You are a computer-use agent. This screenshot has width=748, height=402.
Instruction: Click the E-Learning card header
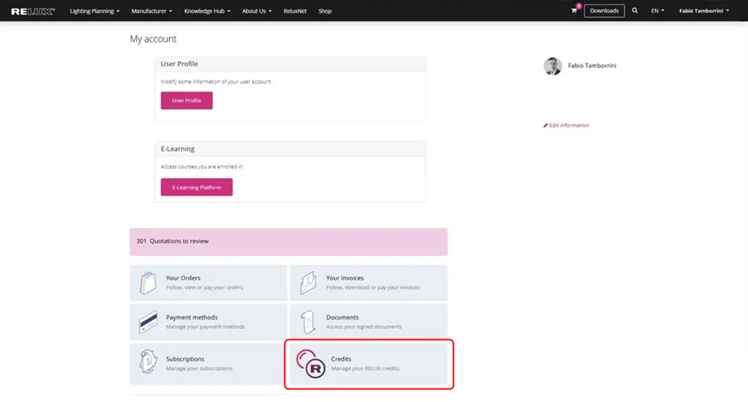(290, 149)
